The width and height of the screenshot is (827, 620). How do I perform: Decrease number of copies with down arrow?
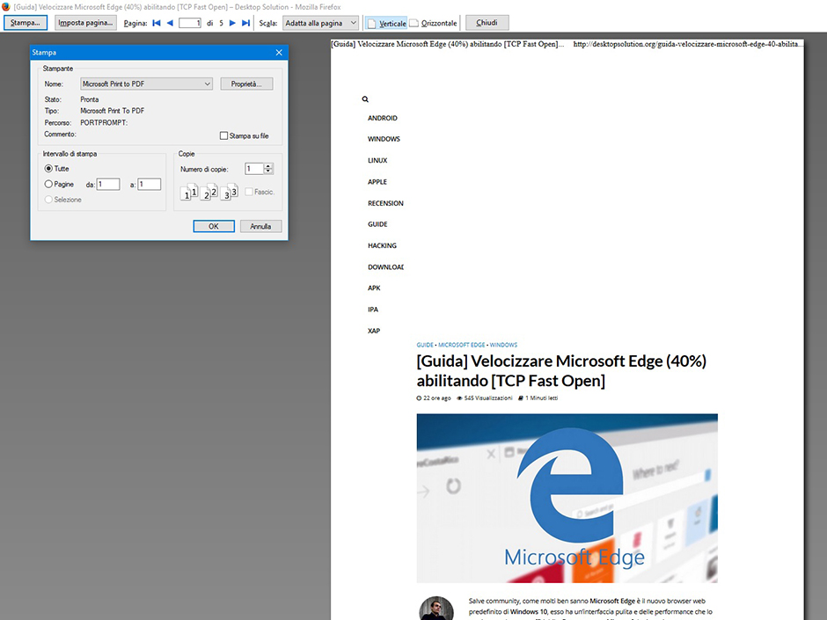click(268, 171)
